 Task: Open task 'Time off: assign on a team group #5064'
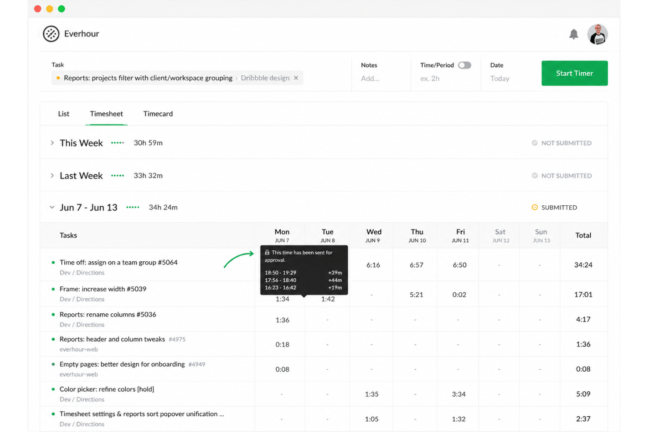point(119,263)
